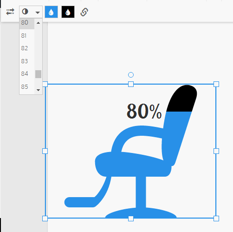
Task: Open the half-circle fill percentage dropdown
Action: [x=31, y=12]
